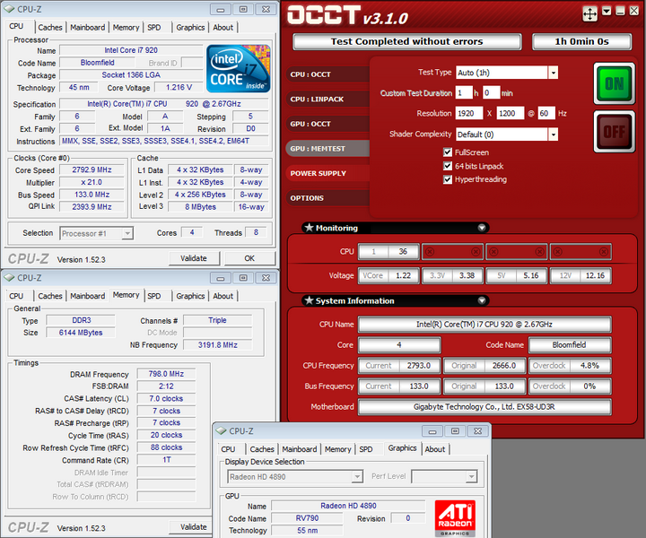Click the Intel Core i7 logo image
The image size is (646, 538).
click(238, 68)
